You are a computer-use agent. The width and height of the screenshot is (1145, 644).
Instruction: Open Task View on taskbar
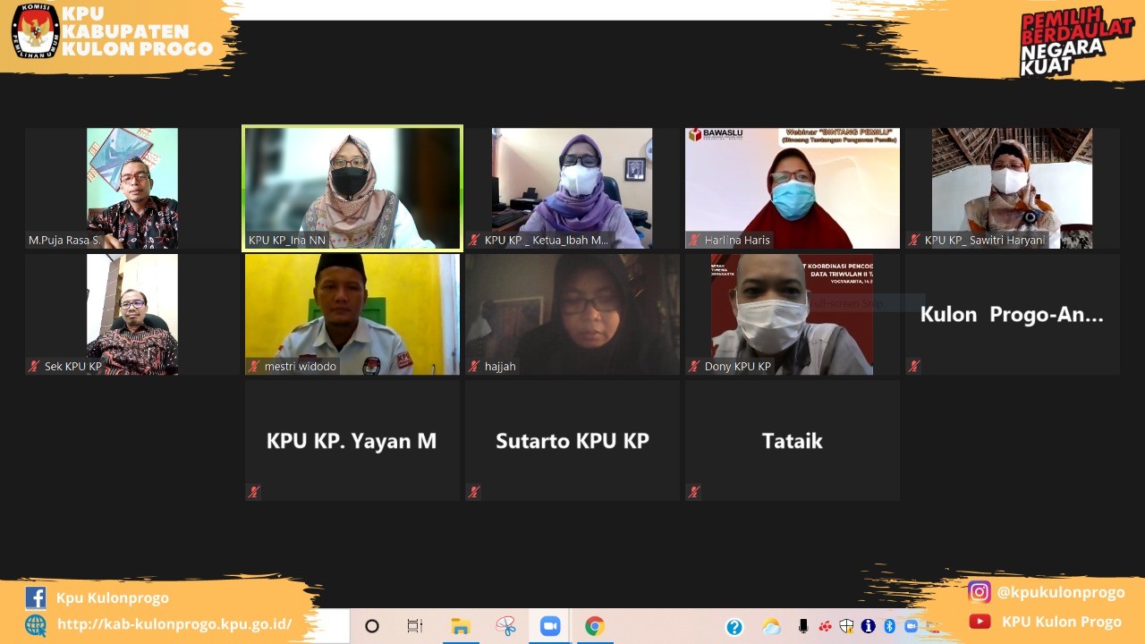pos(415,626)
